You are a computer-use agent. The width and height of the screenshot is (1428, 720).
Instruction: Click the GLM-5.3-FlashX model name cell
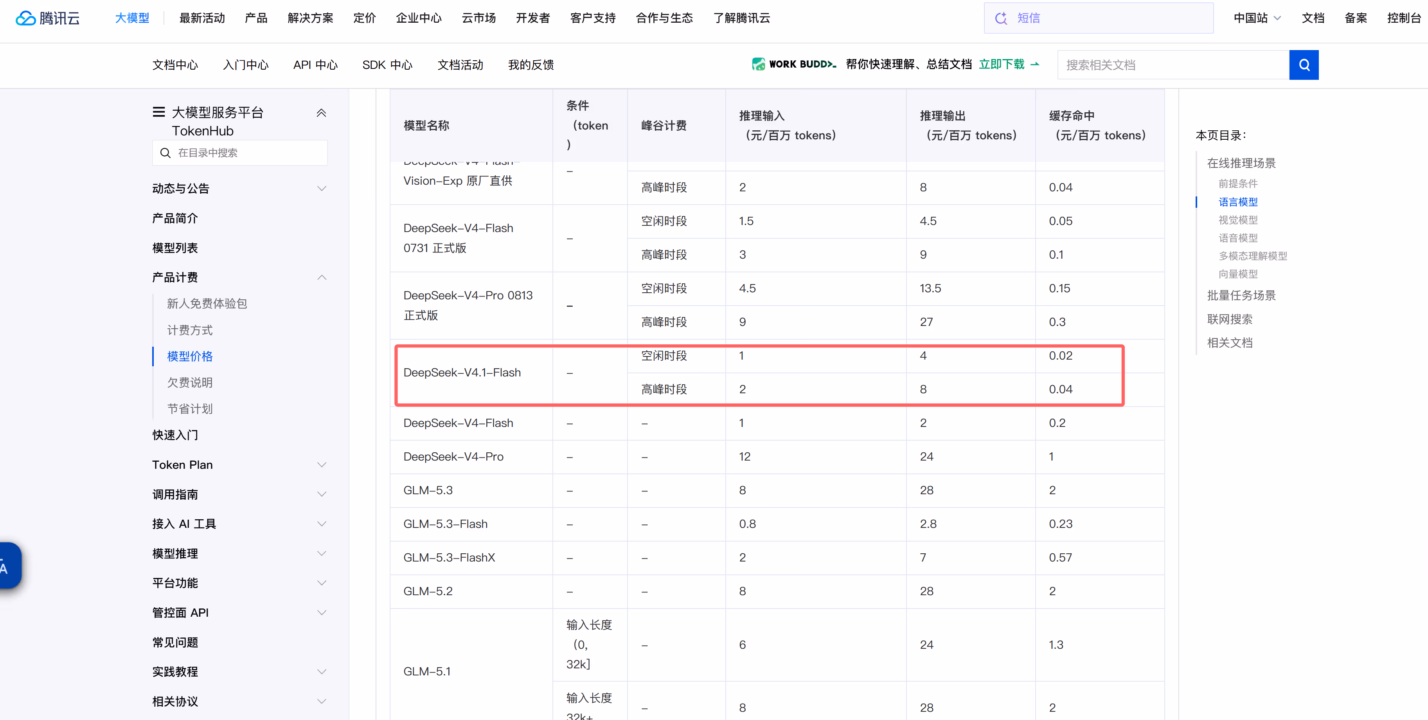point(471,558)
